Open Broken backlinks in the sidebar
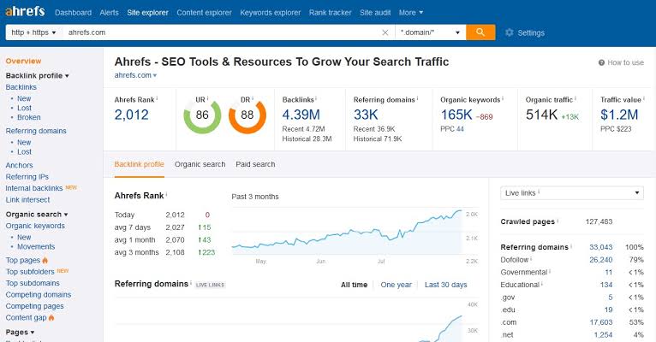The height and width of the screenshot is (342, 656). [x=29, y=117]
